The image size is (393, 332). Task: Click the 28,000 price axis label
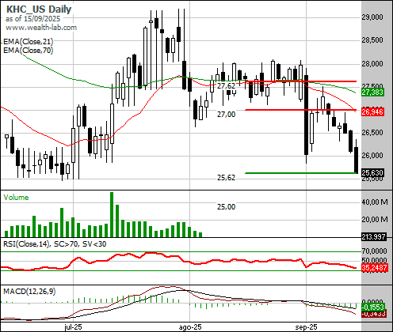(x=372, y=64)
